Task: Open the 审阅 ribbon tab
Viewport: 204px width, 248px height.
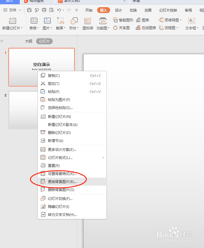Action: 188,10
